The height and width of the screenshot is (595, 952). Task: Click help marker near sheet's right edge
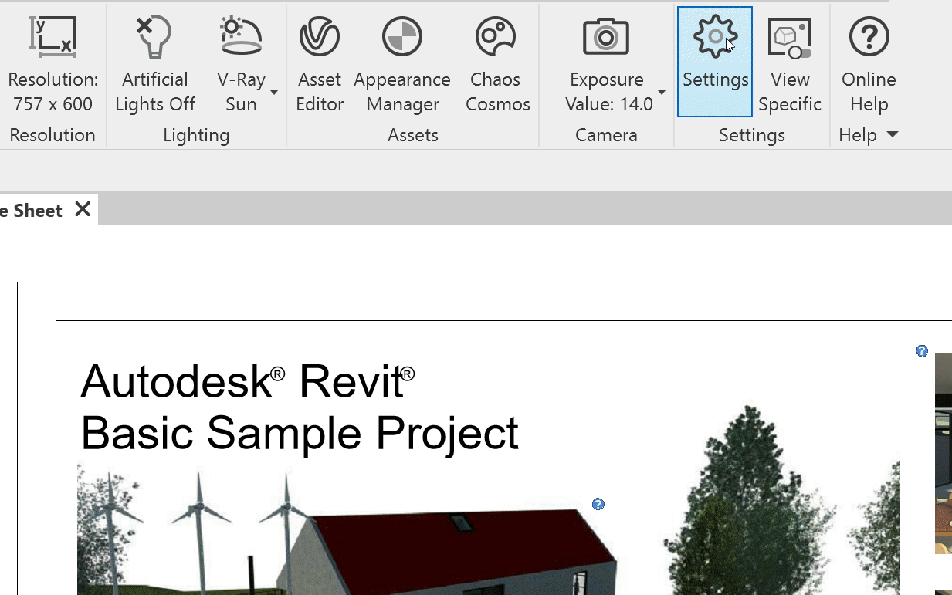(922, 351)
